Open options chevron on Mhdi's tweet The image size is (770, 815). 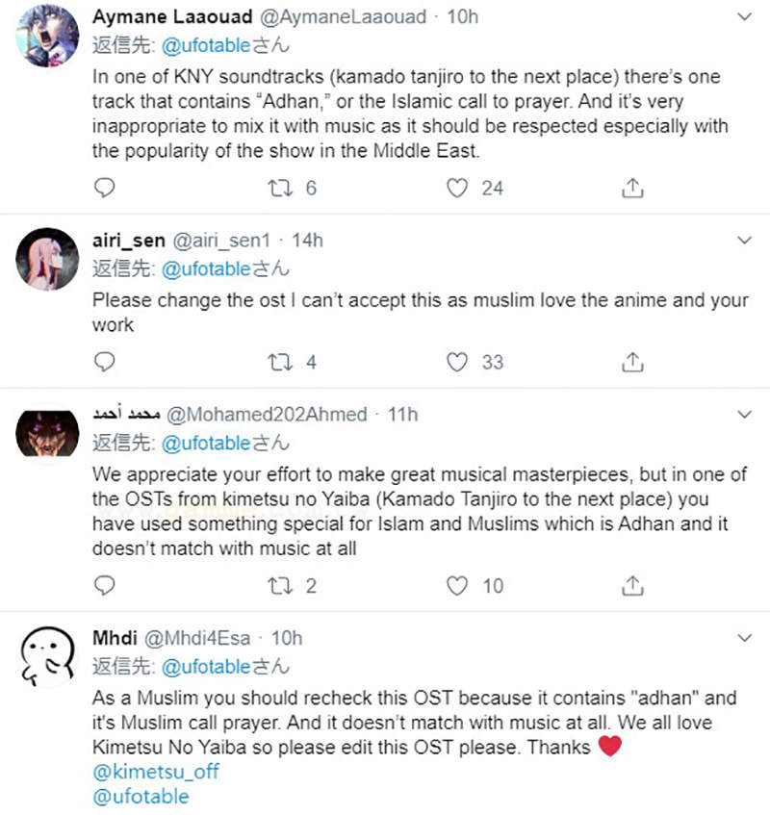744,637
